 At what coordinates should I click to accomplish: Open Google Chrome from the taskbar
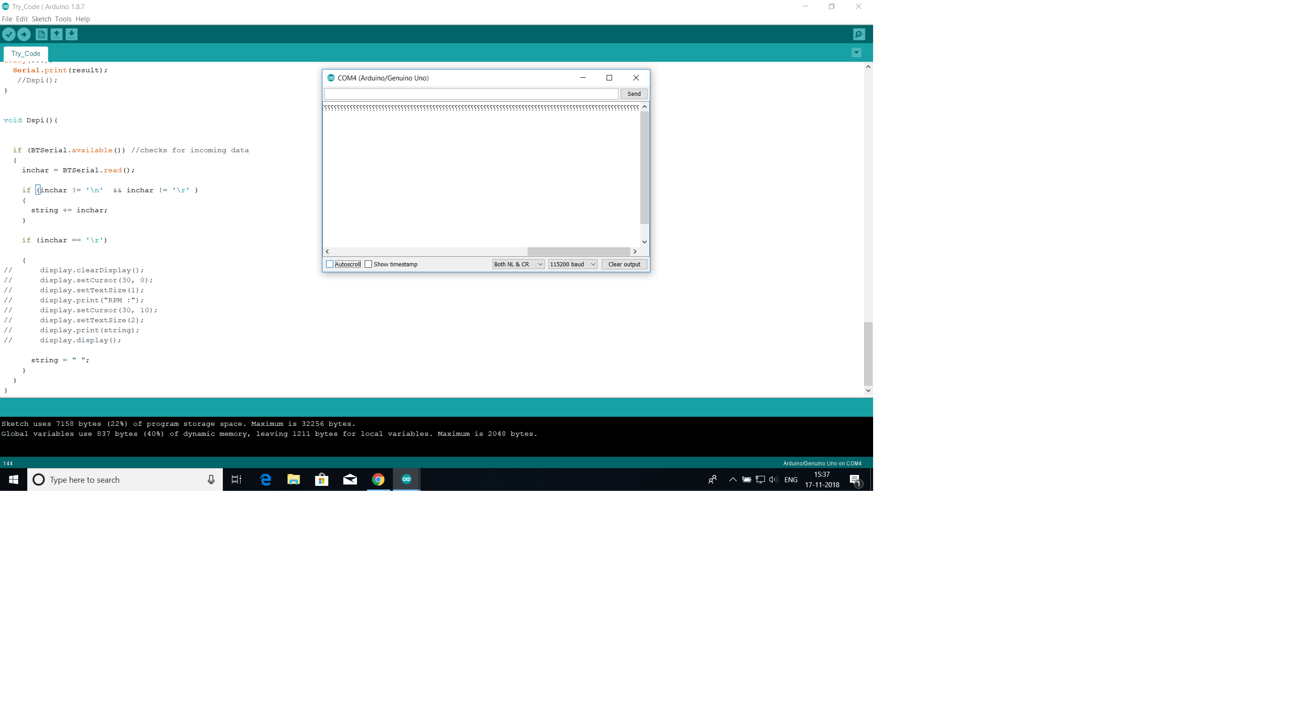378,479
